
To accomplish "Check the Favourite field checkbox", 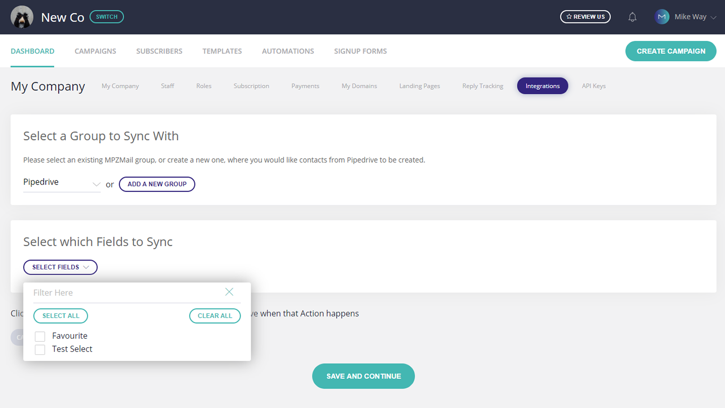I will [x=40, y=336].
